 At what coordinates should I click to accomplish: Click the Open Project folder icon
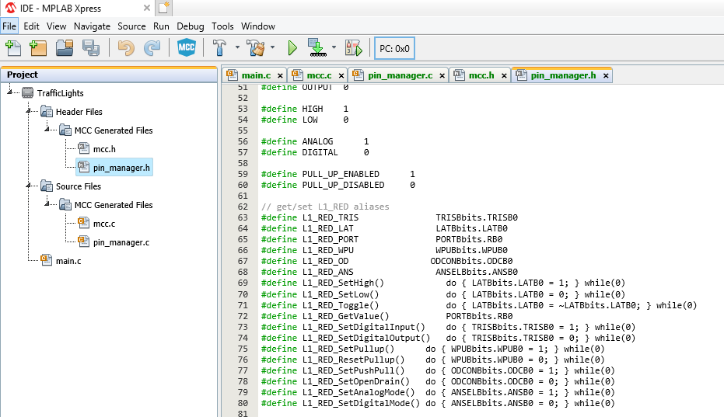click(x=65, y=48)
